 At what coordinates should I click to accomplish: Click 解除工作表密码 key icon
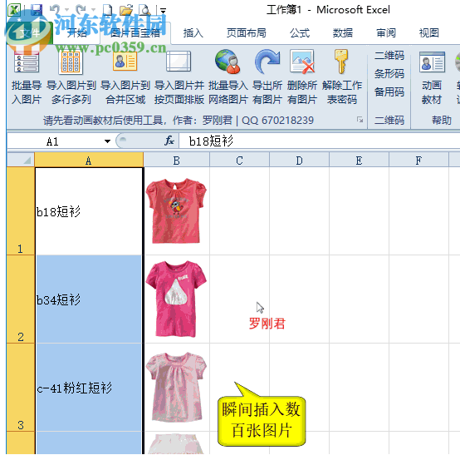click(x=341, y=62)
